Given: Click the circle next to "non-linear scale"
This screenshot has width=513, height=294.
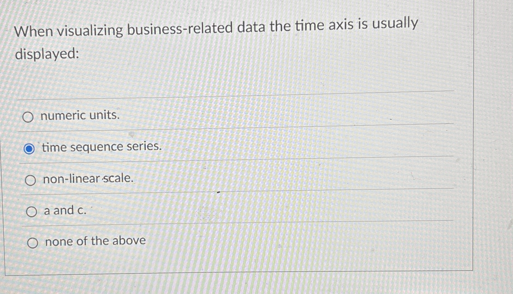Looking at the screenshot, I should (x=31, y=180).
